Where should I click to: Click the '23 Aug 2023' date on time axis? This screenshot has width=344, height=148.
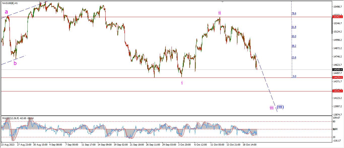click(8, 145)
